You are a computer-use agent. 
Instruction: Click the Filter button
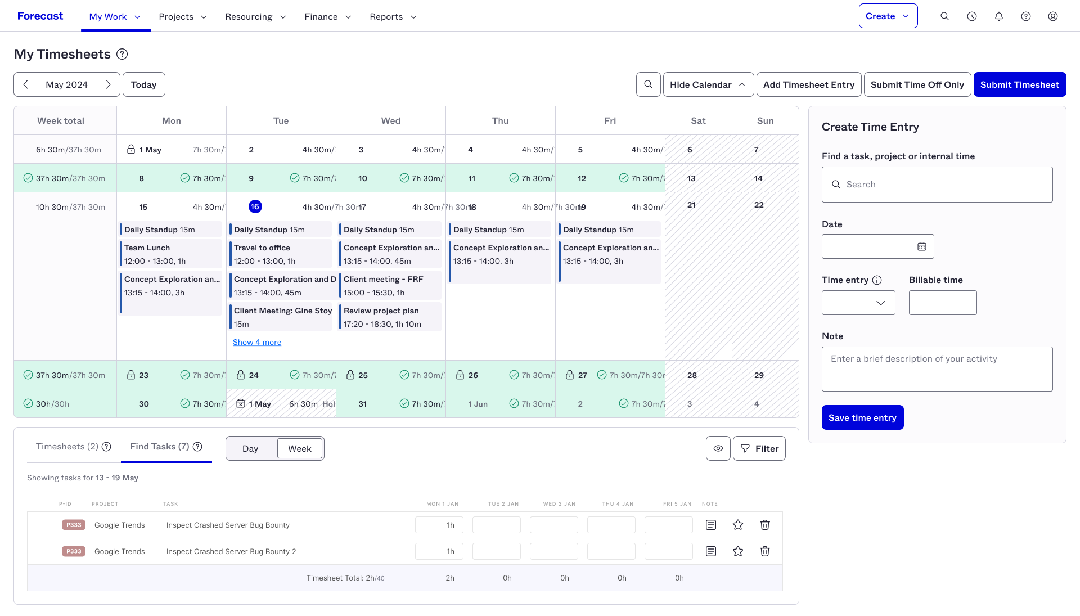pos(759,448)
